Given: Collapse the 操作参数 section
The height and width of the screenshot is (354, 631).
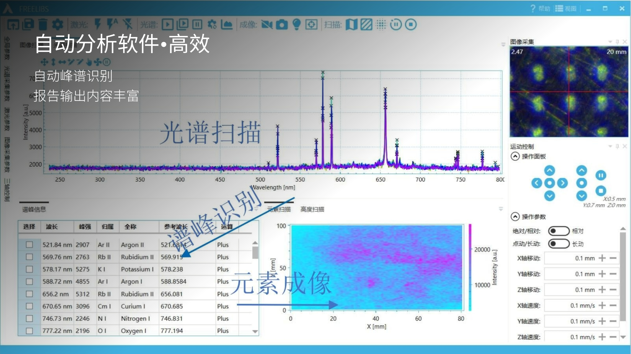Looking at the screenshot, I should [515, 217].
